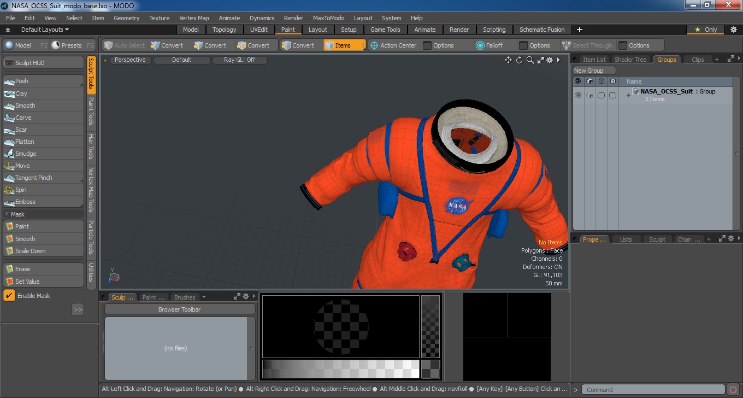Activate the Tangent Pinch tool
The image size is (743, 398).
(44, 178)
